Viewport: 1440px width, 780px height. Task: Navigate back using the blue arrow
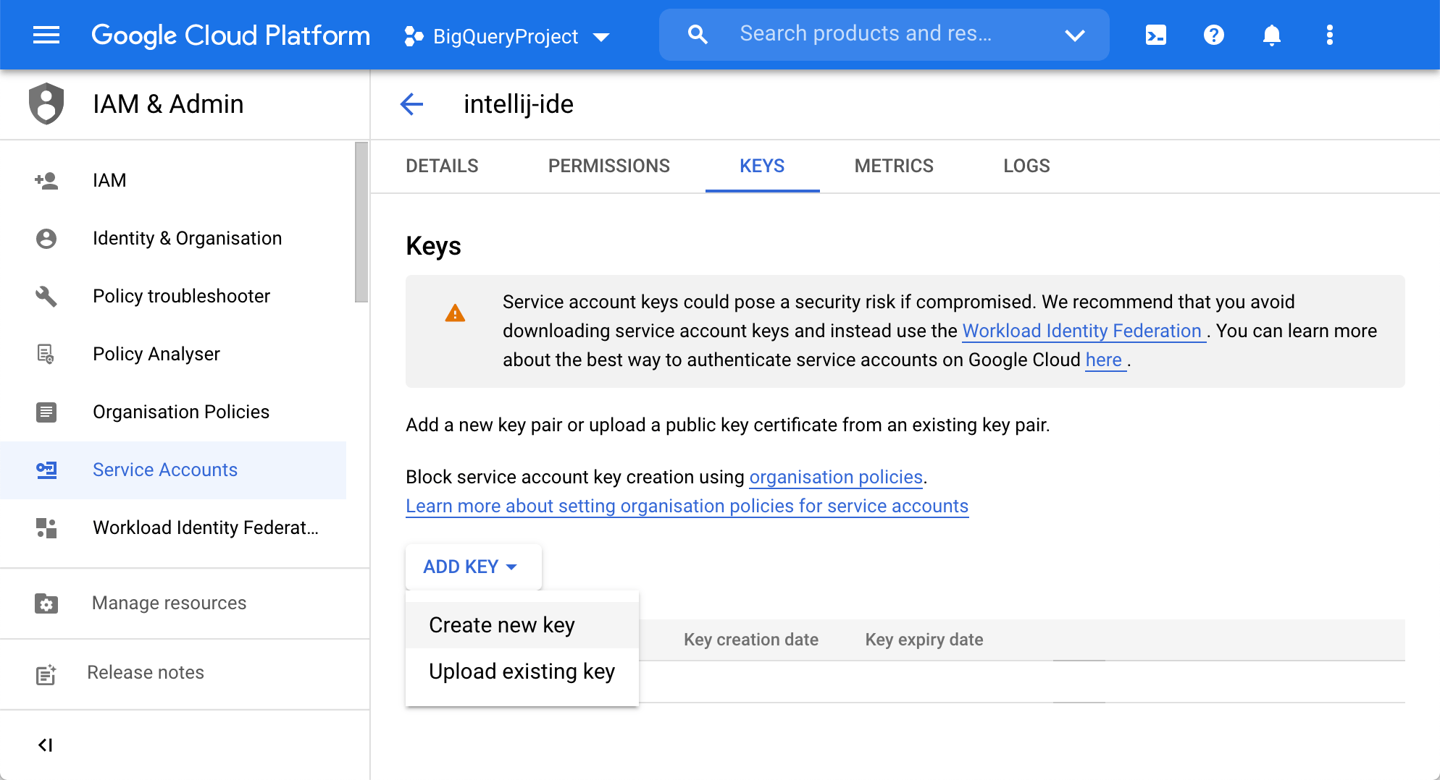pos(411,104)
